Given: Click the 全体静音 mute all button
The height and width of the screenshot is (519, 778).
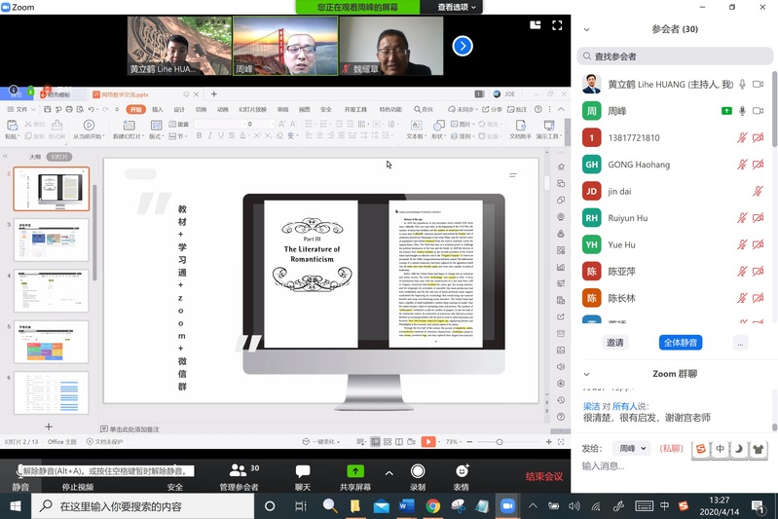Looking at the screenshot, I should (x=681, y=343).
